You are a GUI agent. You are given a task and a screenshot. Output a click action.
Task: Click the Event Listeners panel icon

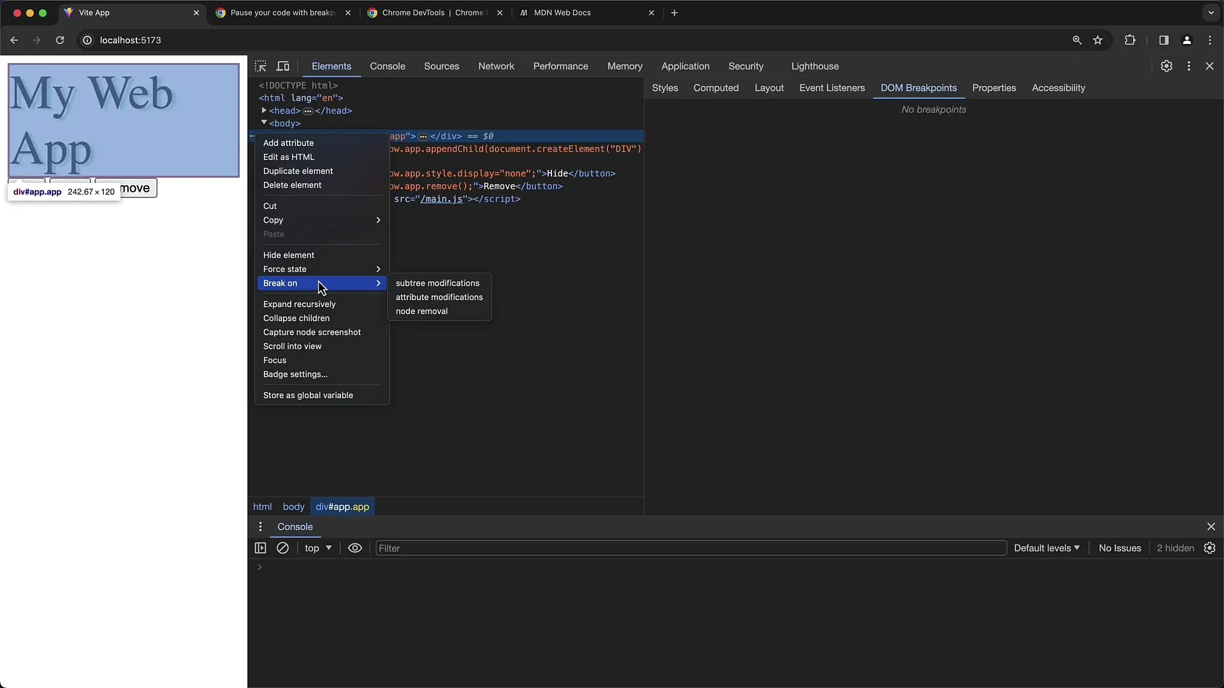tap(832, 87)
